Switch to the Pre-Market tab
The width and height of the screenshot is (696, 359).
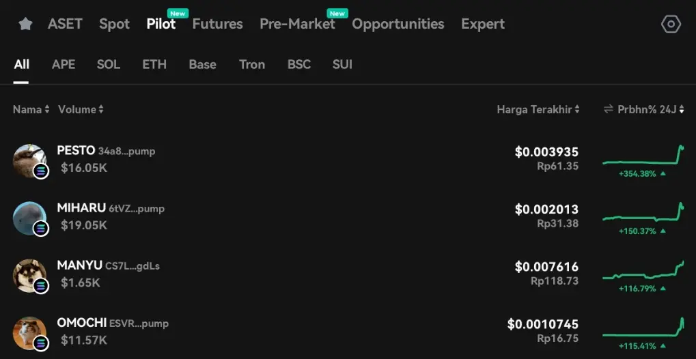point(297,24)
